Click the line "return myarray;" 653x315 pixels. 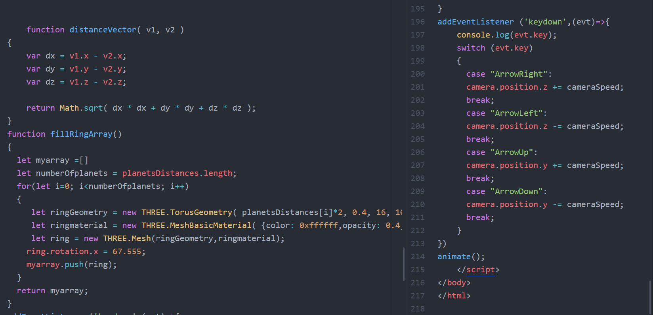click(x=52, y=290)
